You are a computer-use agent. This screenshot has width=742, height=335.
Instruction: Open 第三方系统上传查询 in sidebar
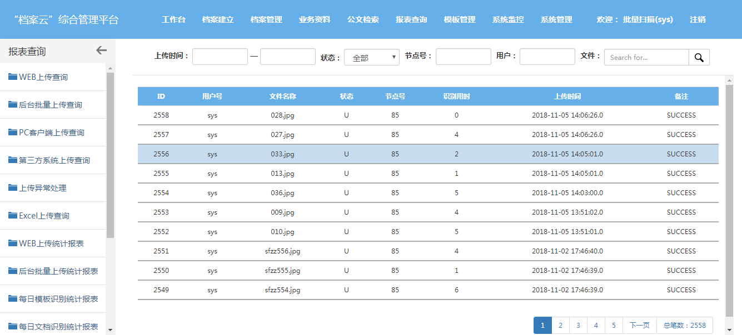[x=54, y=160]
